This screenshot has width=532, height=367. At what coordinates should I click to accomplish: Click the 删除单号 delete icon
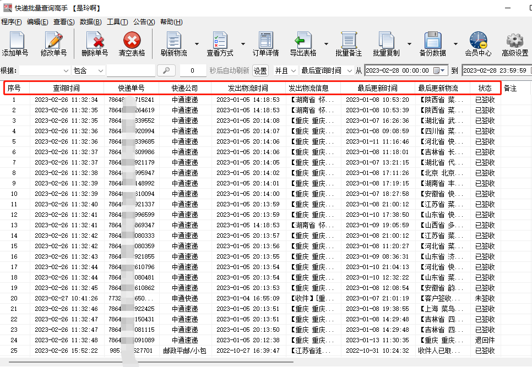pyautogui.click(x=95, y=43)
